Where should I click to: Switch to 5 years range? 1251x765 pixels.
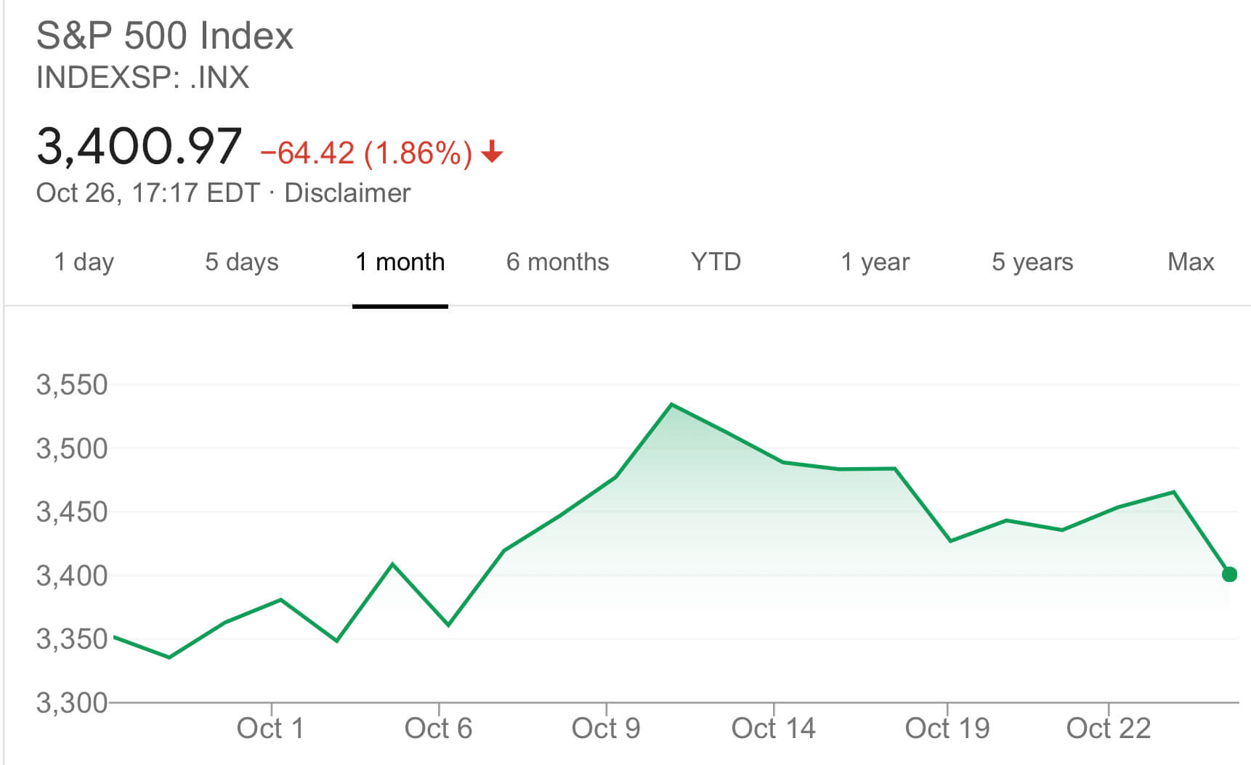click(x=1032, y=262)
